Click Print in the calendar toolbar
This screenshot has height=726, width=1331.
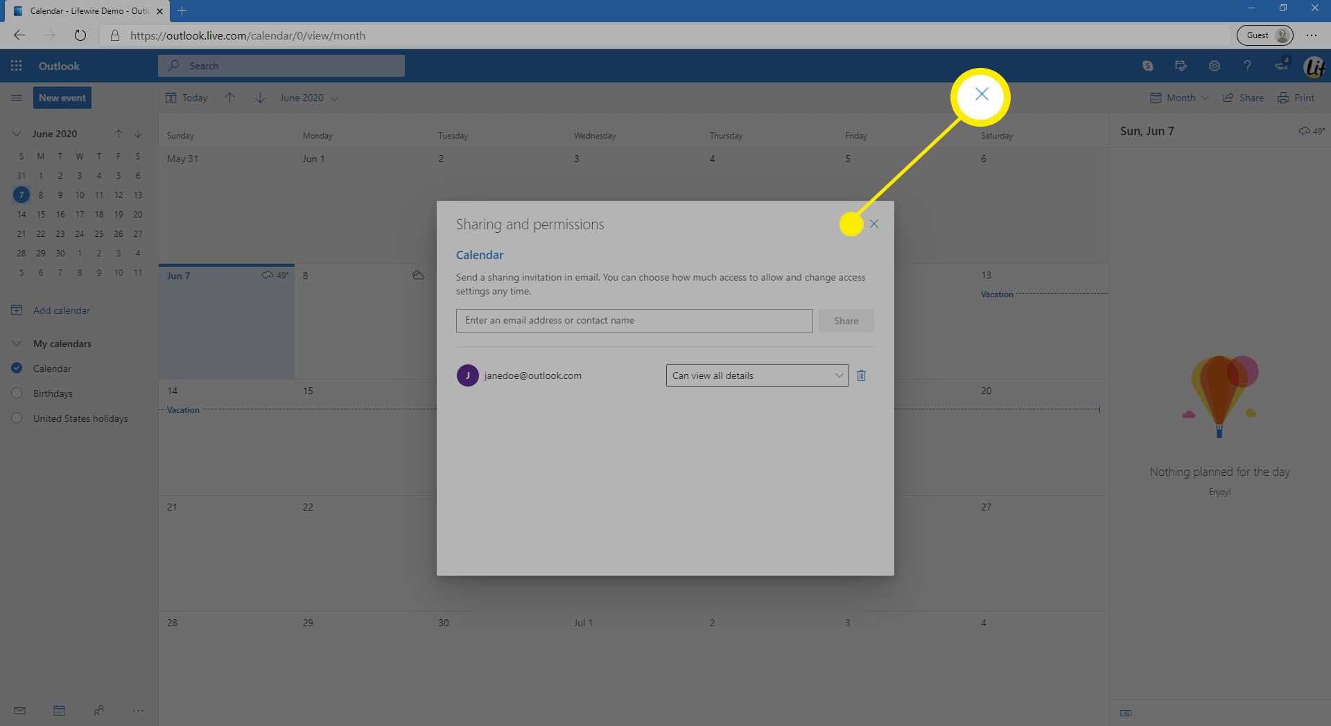(1296, 98)
